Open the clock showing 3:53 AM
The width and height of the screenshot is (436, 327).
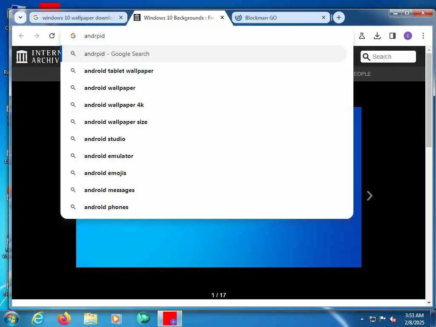pos(414,319)
